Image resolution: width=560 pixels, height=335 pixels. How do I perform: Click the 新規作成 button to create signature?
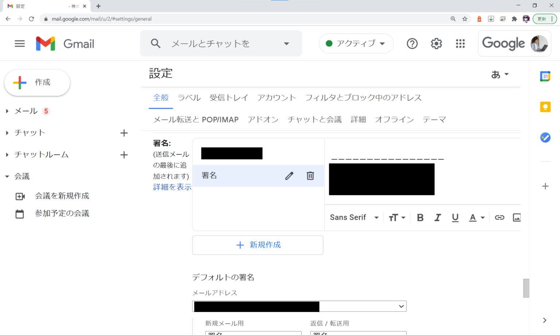pyautogui.click(x=258, y=245)
